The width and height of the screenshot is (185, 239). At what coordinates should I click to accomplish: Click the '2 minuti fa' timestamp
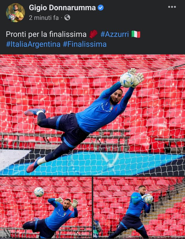(x=44, y=18)
